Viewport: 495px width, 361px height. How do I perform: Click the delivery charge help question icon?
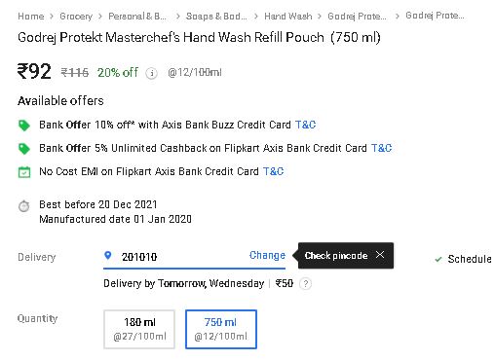click(305, 284)
